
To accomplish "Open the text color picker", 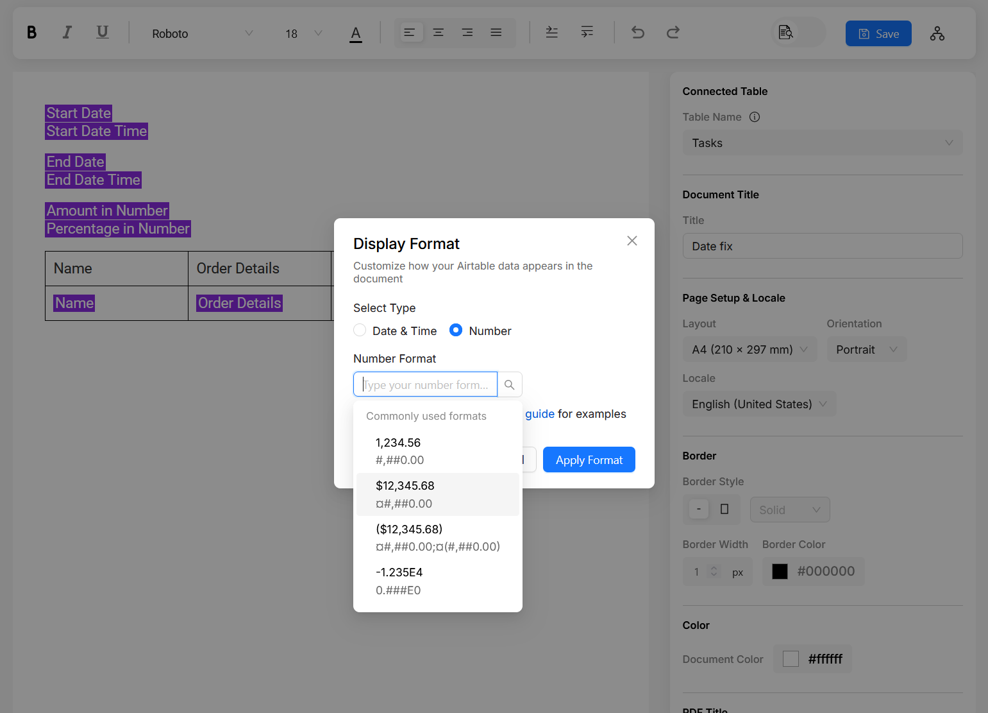I will (356, 33).
